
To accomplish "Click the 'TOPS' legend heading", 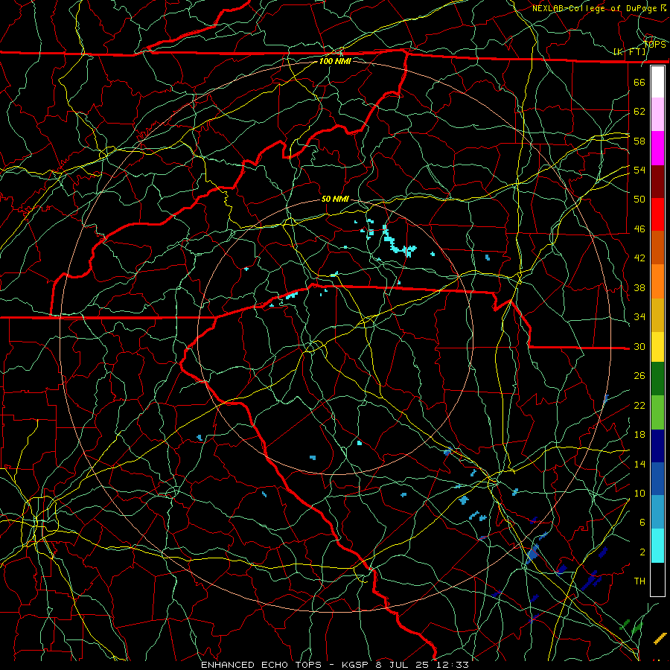I will click(x=654, y=44).
